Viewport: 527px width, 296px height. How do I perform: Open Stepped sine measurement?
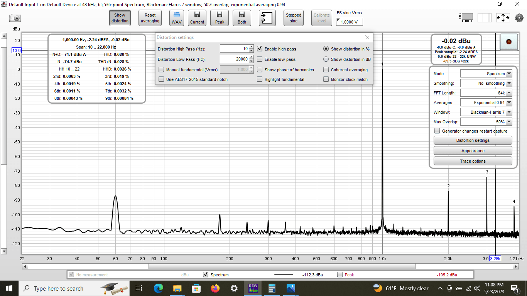click(294, 18)
